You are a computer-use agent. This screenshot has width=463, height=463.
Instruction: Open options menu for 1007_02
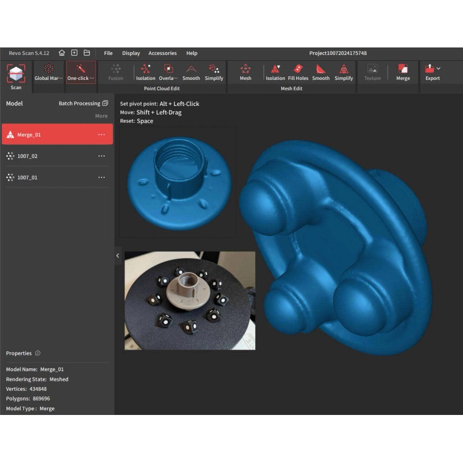pyautogui.click(x=102, y=156)
